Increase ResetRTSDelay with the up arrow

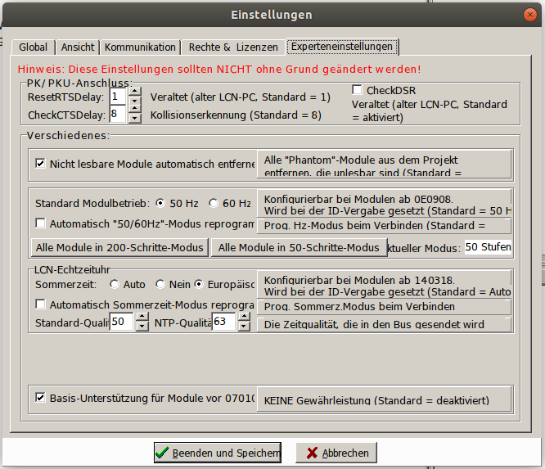[x=136, y=92]
